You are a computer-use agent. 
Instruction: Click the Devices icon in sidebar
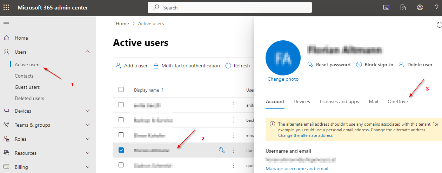[6, 111]
